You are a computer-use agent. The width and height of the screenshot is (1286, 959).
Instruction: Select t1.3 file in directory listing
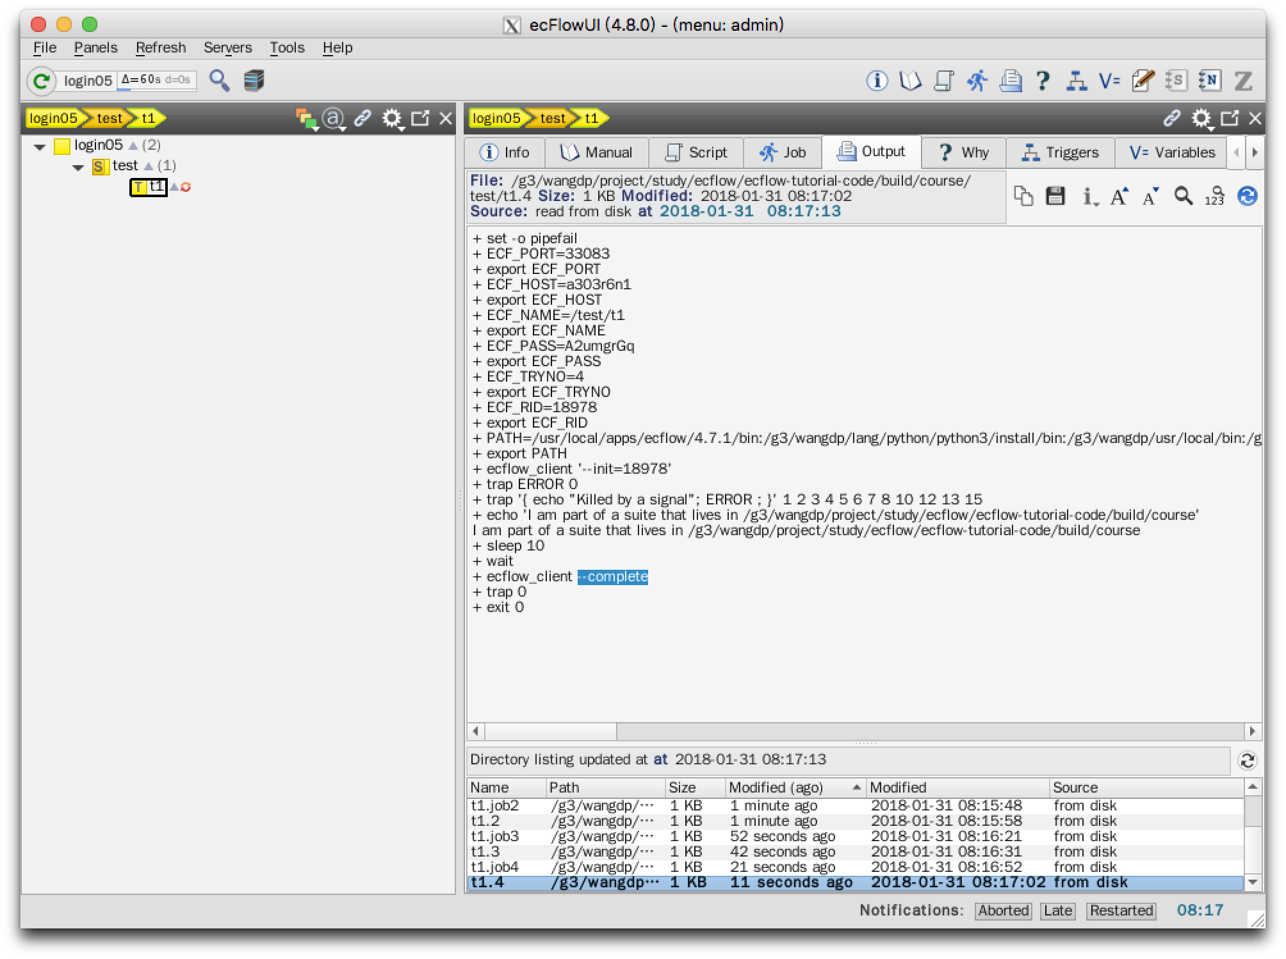pyautogui.click(x=485, y=851)
